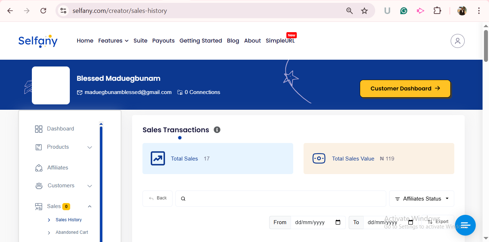This screenshot has width=489, height=242.
Task: Go to Suite in the navigation
Action: 140,41
